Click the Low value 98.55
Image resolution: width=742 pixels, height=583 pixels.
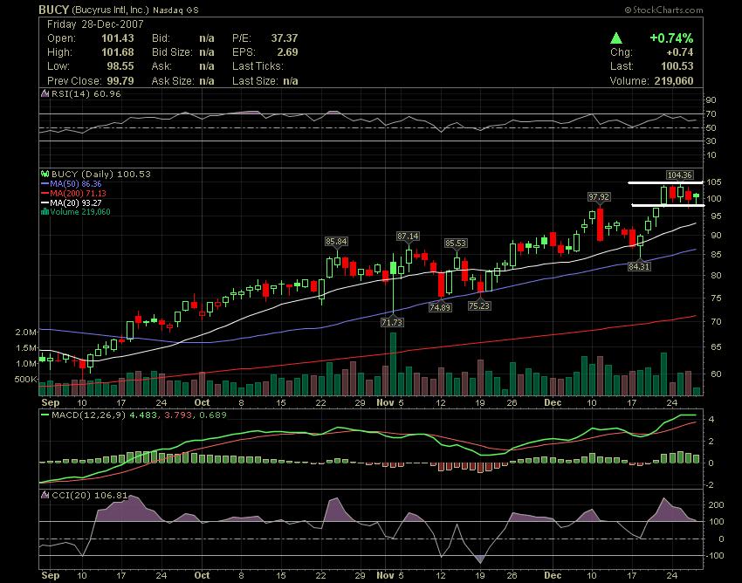click(120, 66)
